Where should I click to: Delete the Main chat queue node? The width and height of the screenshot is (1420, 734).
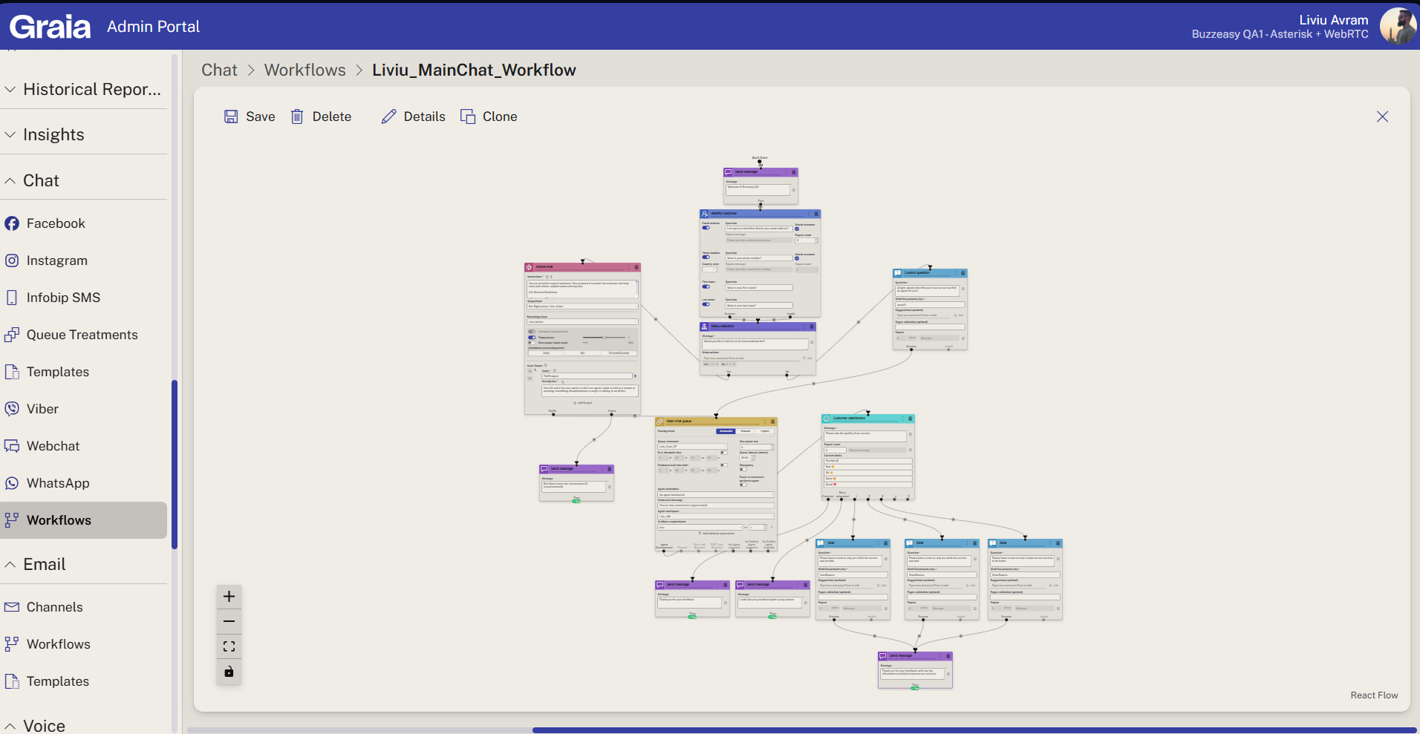772,422
